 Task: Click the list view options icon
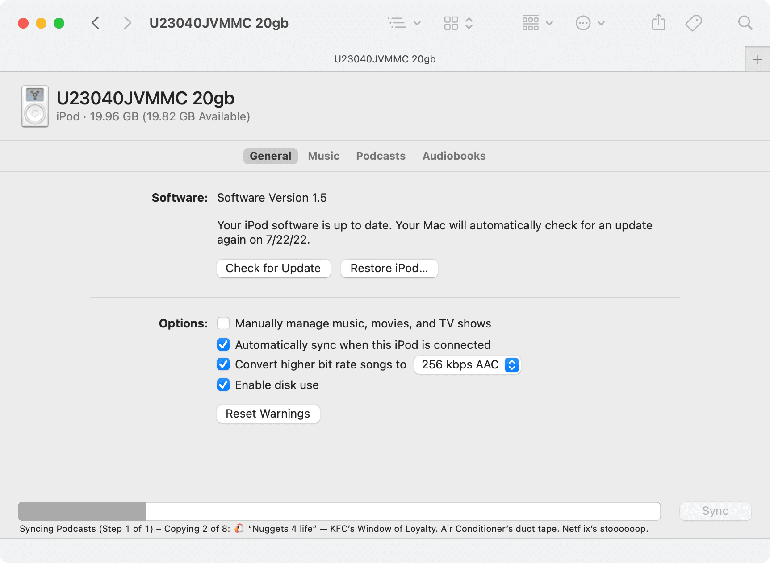tap(404, 23)
